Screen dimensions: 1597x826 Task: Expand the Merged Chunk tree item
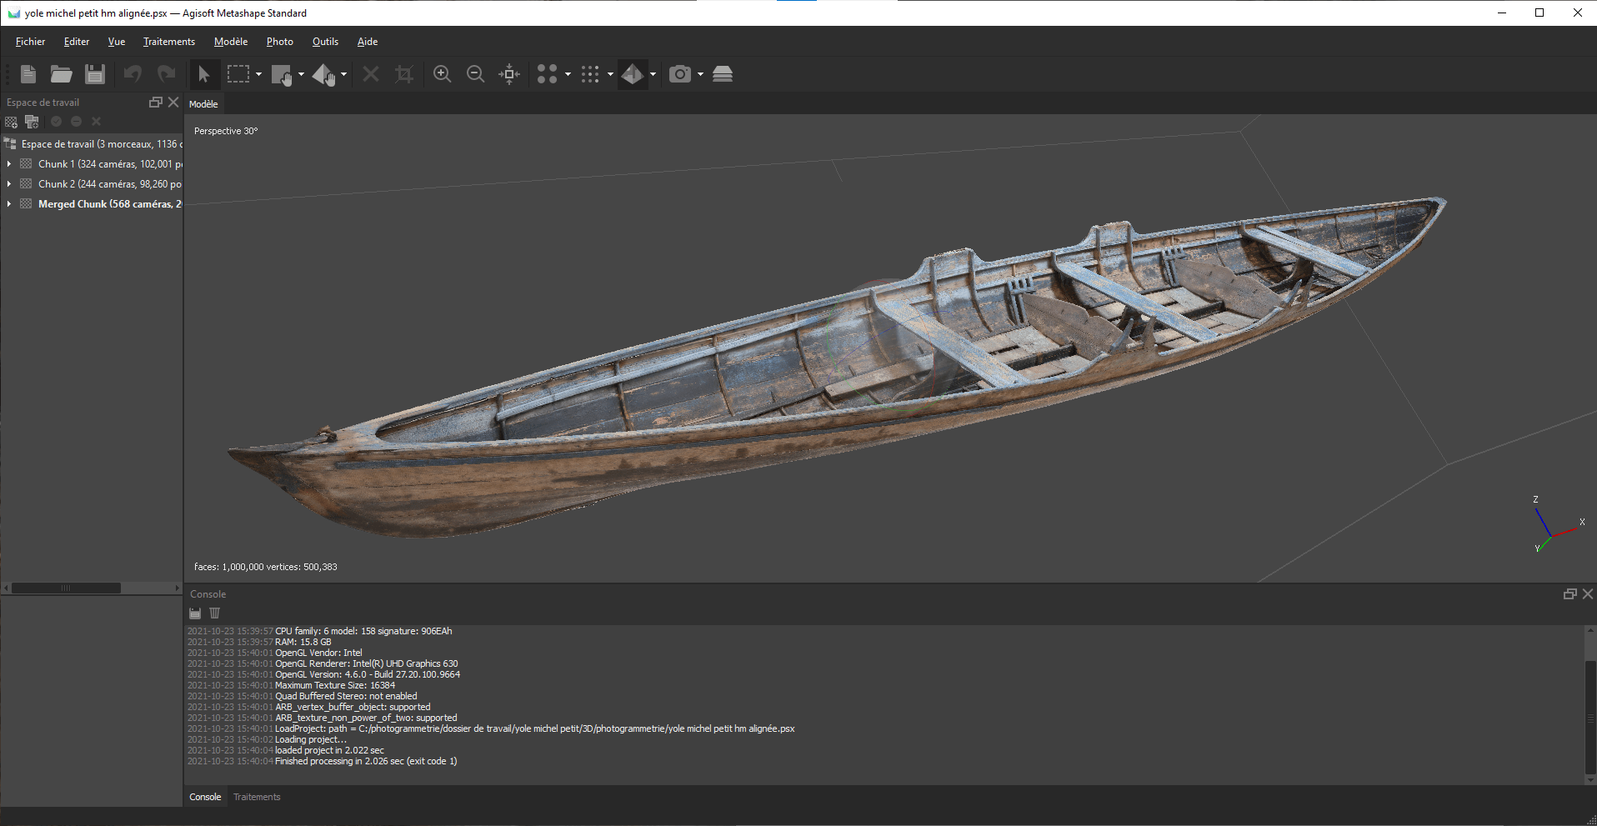pos(9,204)
